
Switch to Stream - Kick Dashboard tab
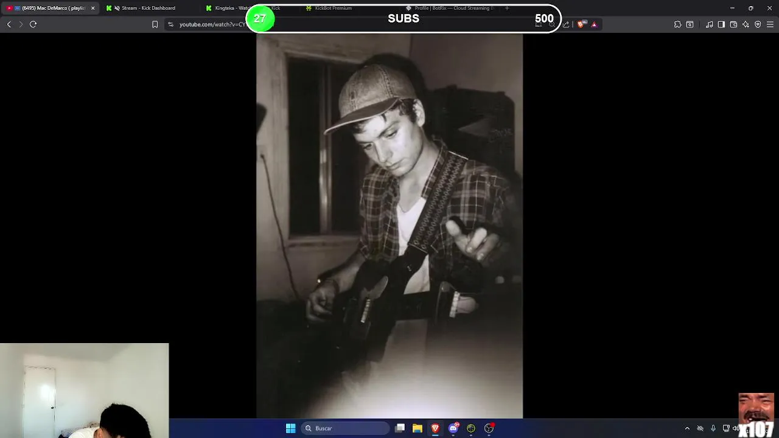click(148, 8)
